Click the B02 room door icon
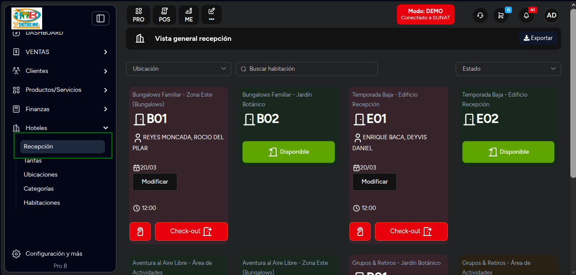 249,119
